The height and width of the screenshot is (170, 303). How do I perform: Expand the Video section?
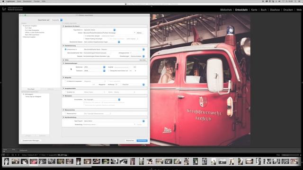[x=63, y=60]
